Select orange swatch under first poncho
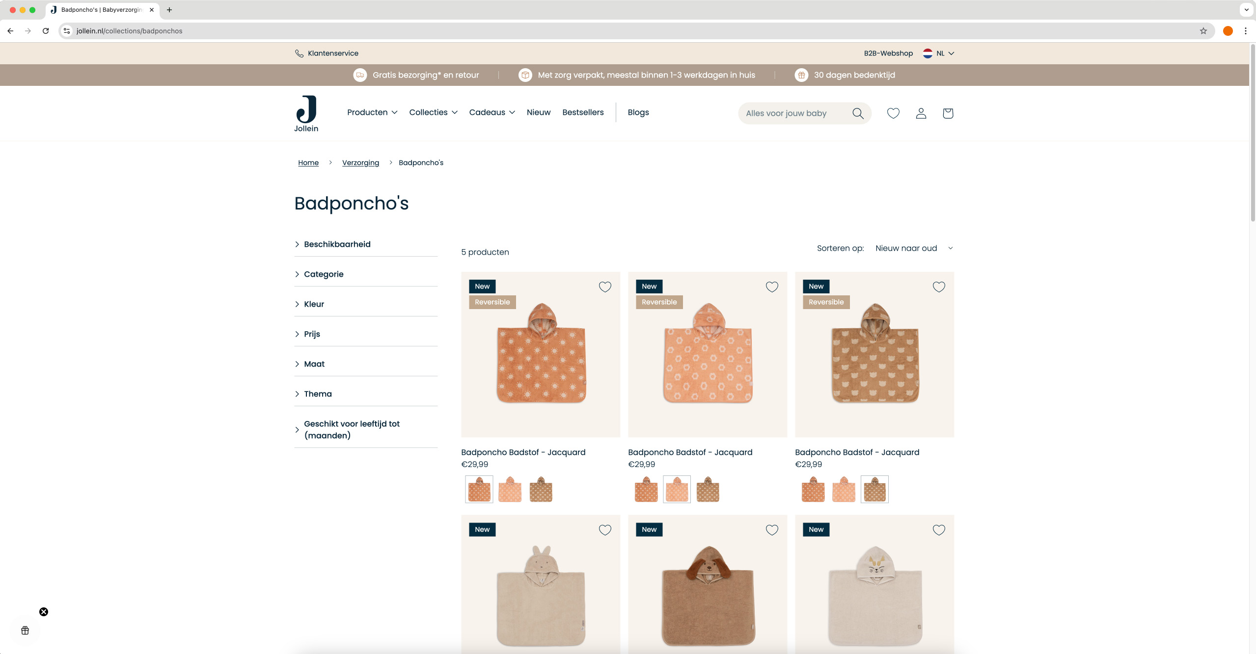 (479, 489)
